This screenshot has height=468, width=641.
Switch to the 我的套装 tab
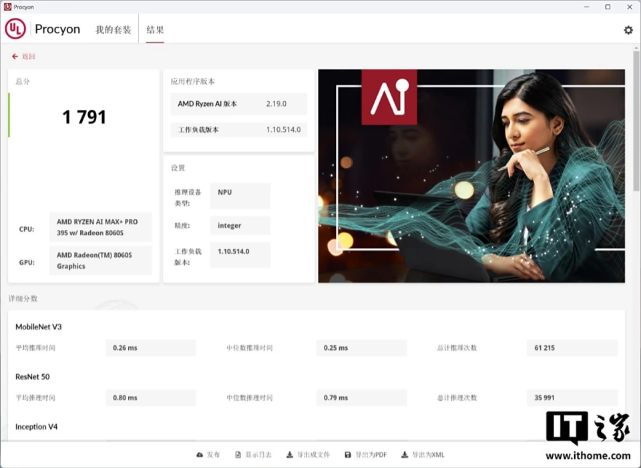point(112,29)
